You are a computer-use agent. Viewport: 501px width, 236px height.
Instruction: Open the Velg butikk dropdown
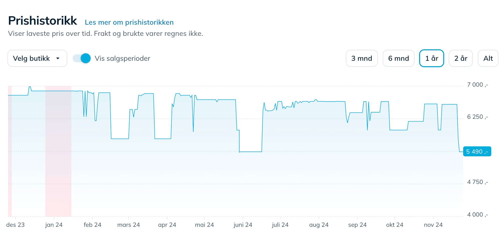click(37, 58)
